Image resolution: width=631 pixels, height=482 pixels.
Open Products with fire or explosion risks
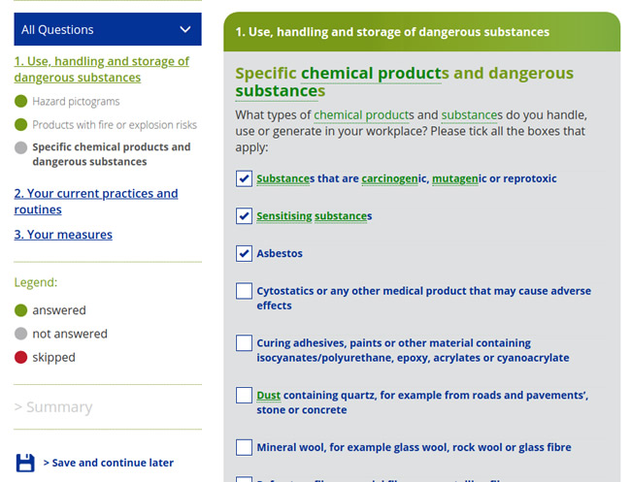tap(114, 124)
